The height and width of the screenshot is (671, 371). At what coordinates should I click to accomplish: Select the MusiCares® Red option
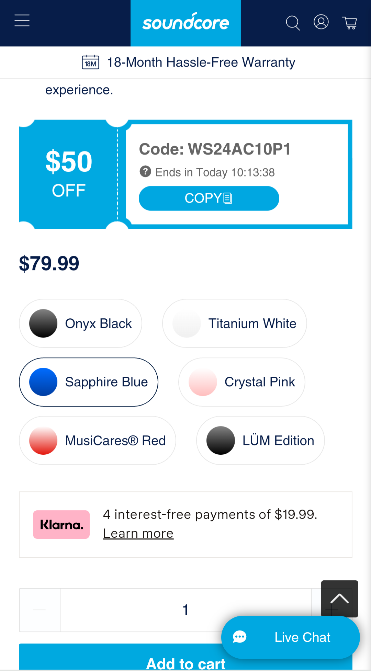pyautogui.click(x=98, y=441)
